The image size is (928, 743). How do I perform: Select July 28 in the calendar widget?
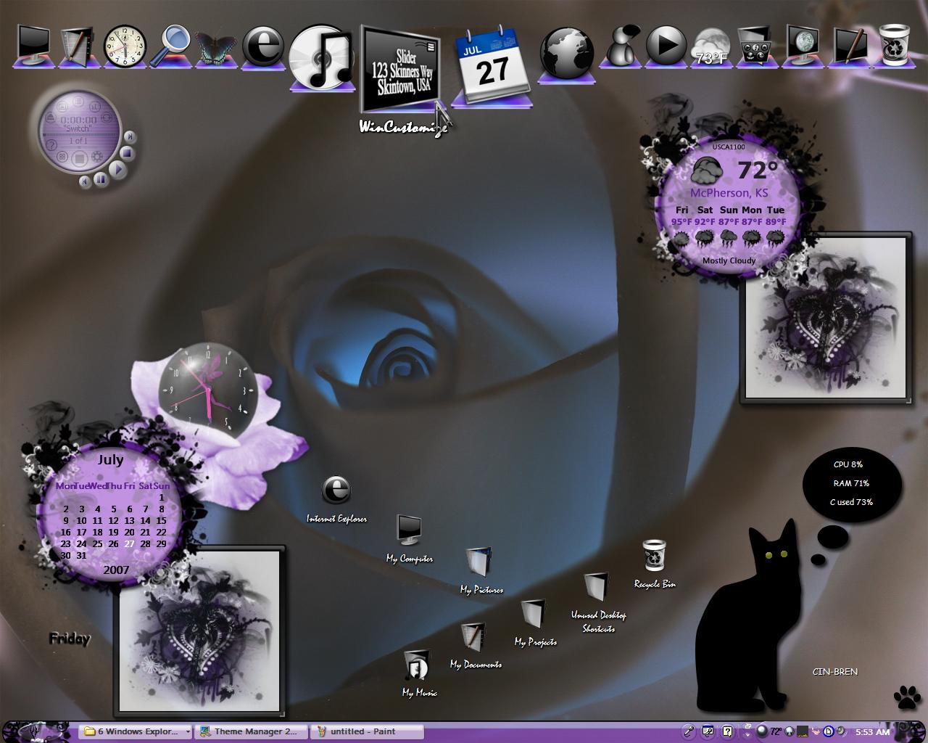pyautogui.click(x=146, y=543)
